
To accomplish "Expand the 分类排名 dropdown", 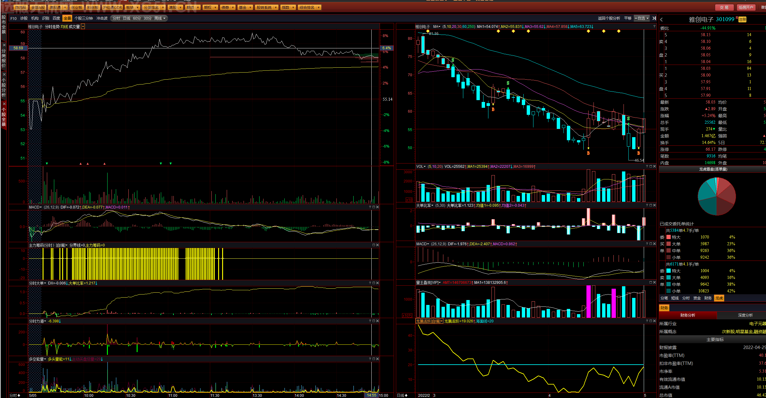I will point(163,7).
